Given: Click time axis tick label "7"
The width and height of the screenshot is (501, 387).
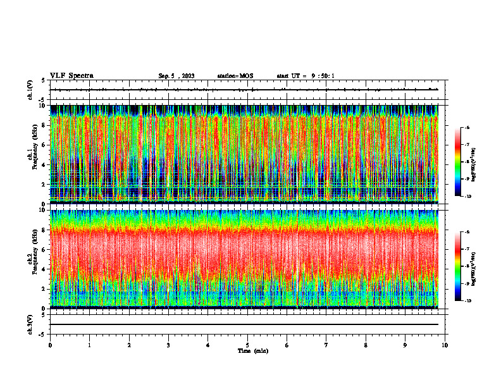Looking at the screenshot, I should point(326,345).
